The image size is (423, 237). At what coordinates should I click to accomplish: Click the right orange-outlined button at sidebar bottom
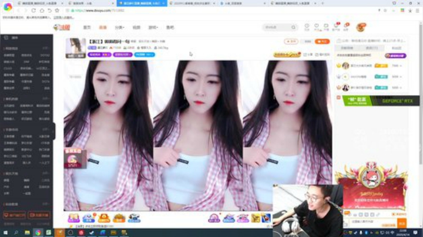click(x=39, y=215)
